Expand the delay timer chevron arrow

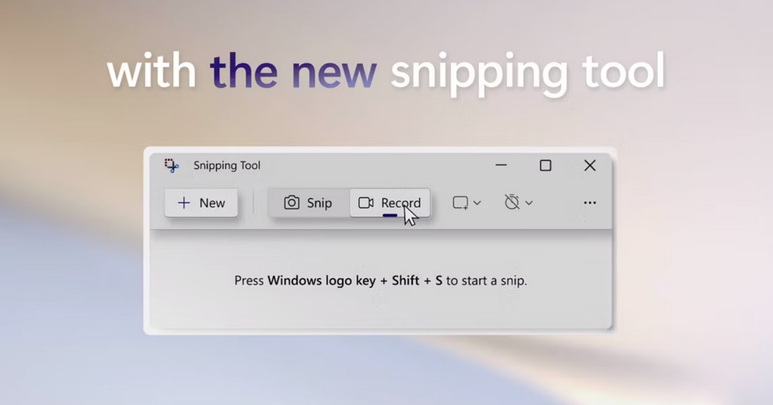pos(529,203)
